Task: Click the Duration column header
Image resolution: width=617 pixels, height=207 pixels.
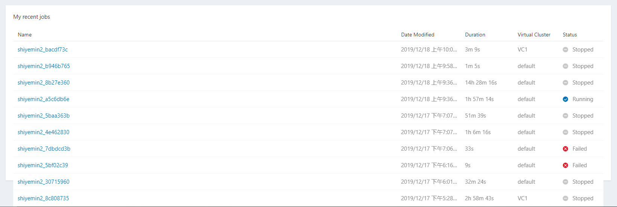Action: pyautogui.click(x=475, y=35)
